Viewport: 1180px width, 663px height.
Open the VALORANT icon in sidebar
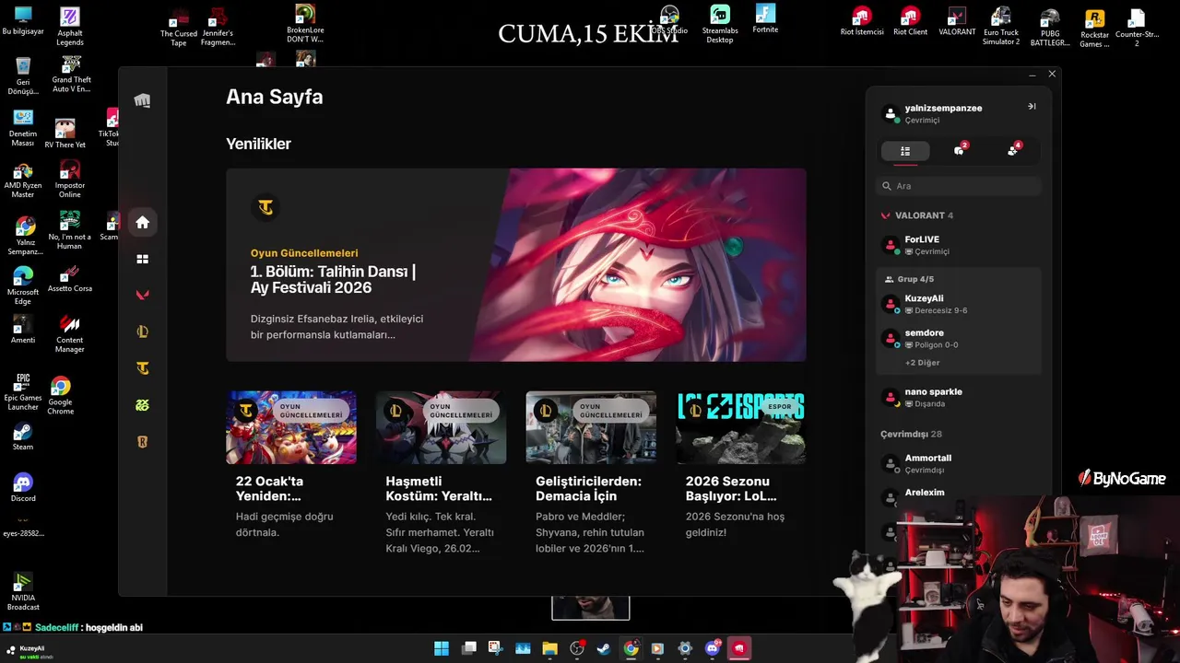point(142,295)
